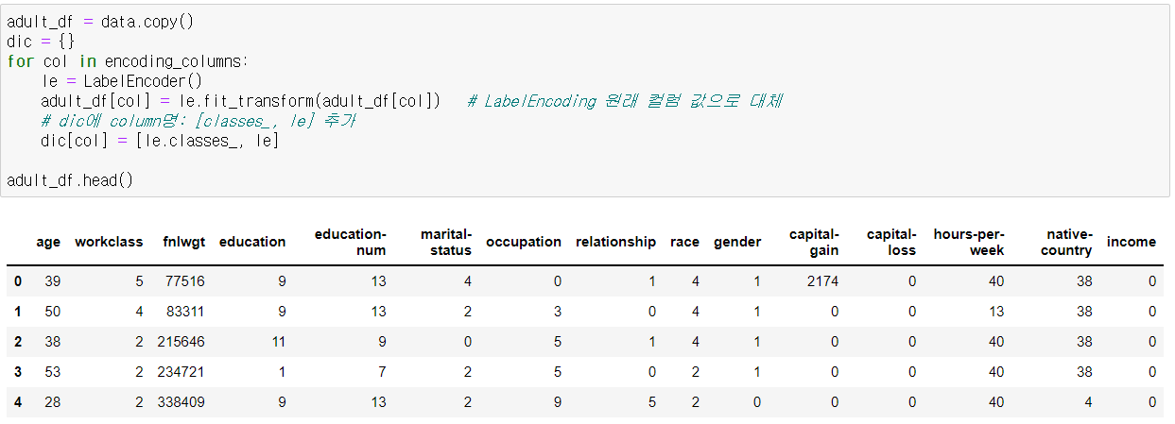This screenshot has height=424, width=1175.
Task: Click the marital-status value 4 in row 0
Action: 467,281
